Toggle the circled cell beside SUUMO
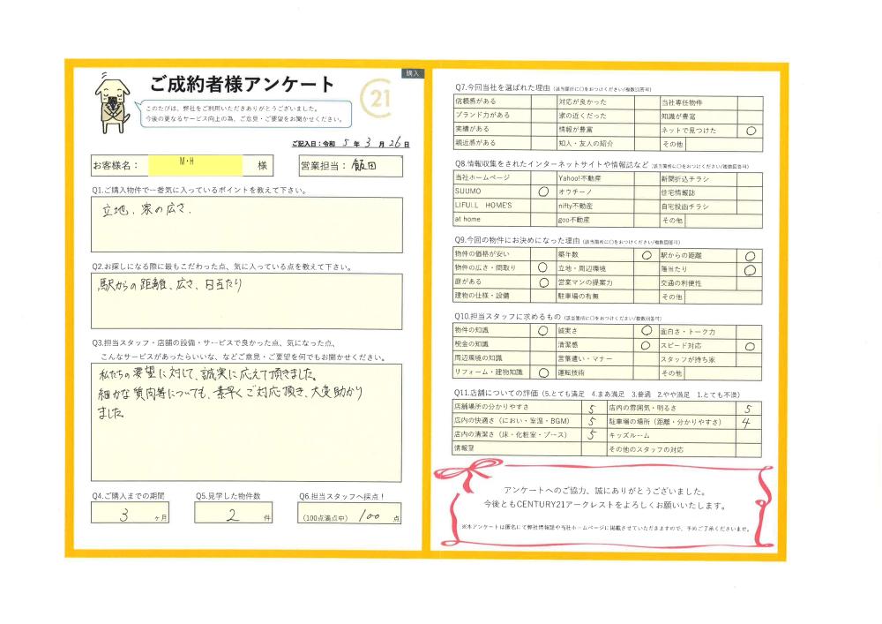Screen dimensions: 882x624 [543, 192]
